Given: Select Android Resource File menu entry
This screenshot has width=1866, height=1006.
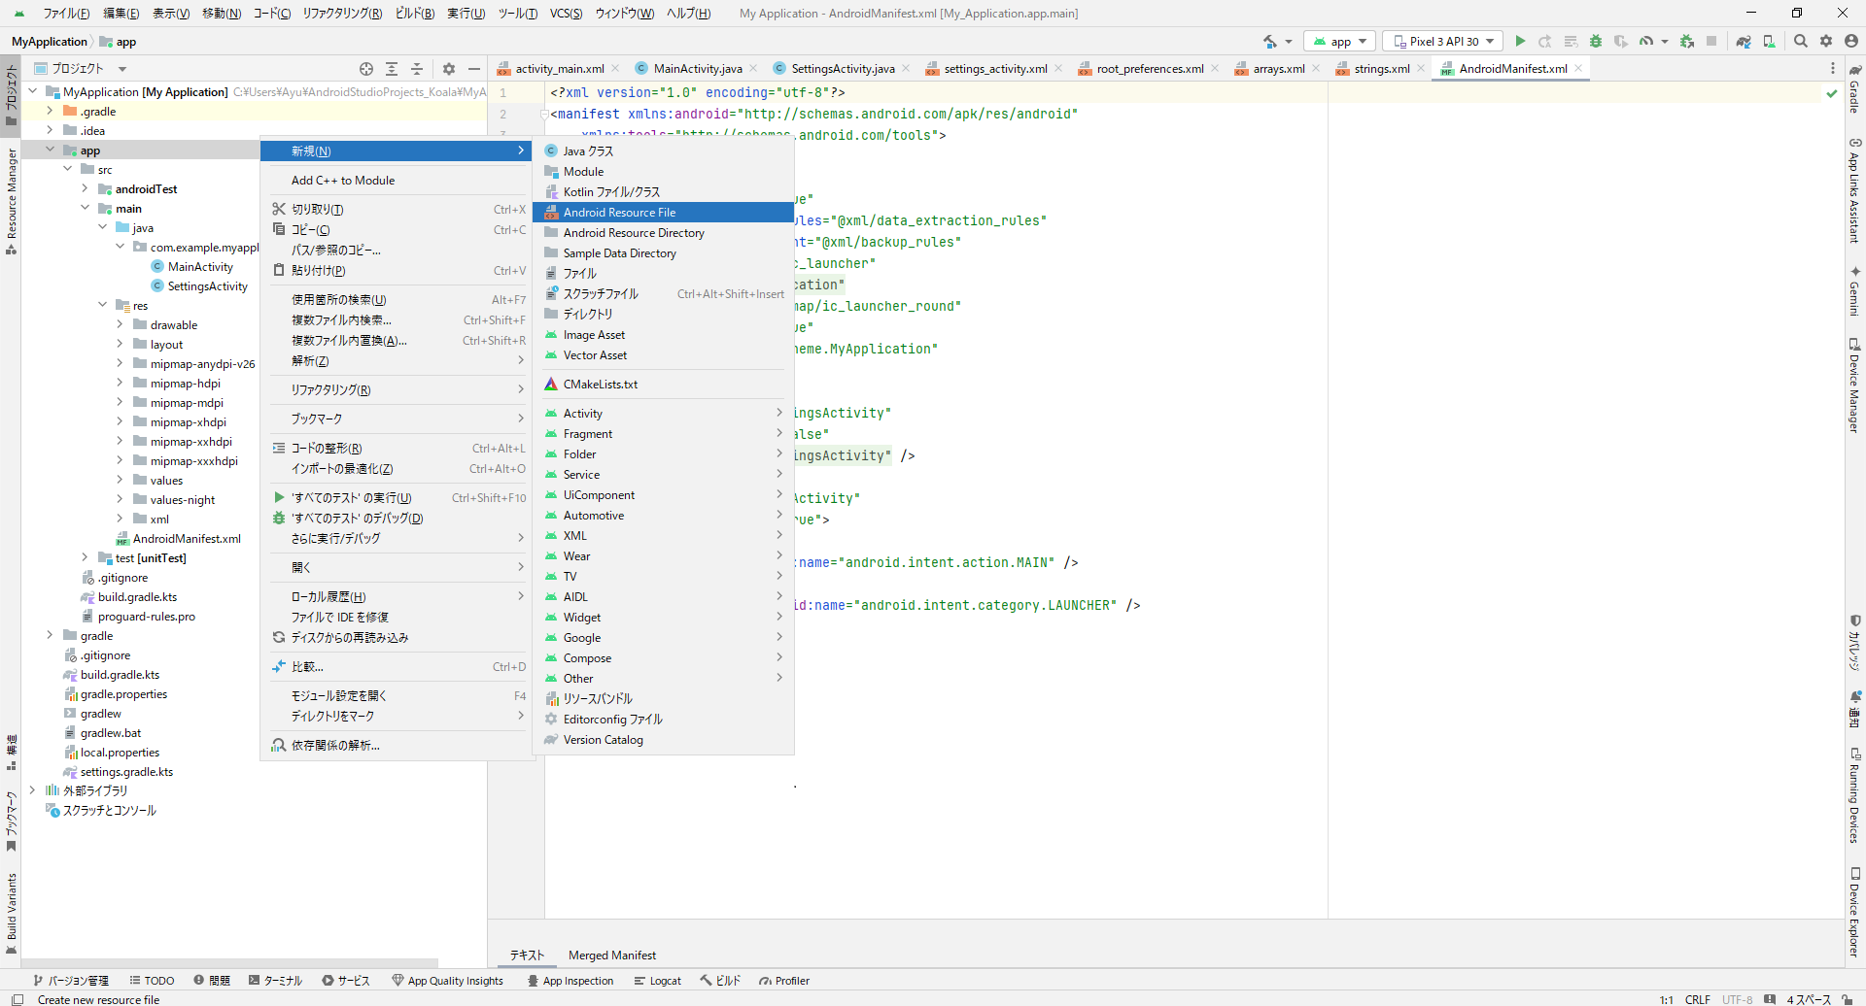Looking at the screenshot, I should [x=619, y=213].
